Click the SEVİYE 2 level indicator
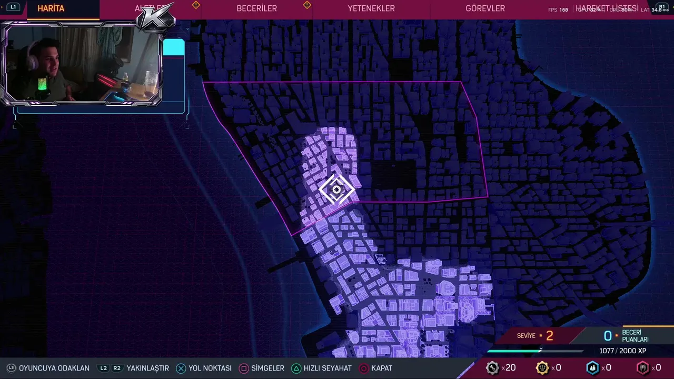The width and height of the screenshot is (674, 379). click(535, 336)
